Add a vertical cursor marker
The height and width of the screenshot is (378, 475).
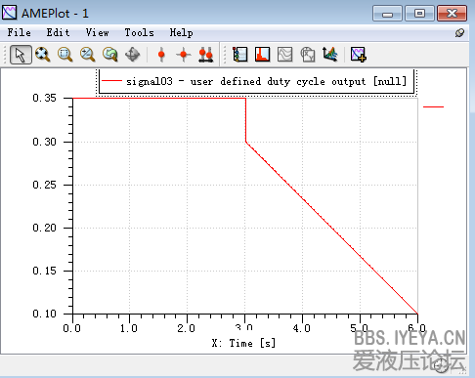point(161,55)
